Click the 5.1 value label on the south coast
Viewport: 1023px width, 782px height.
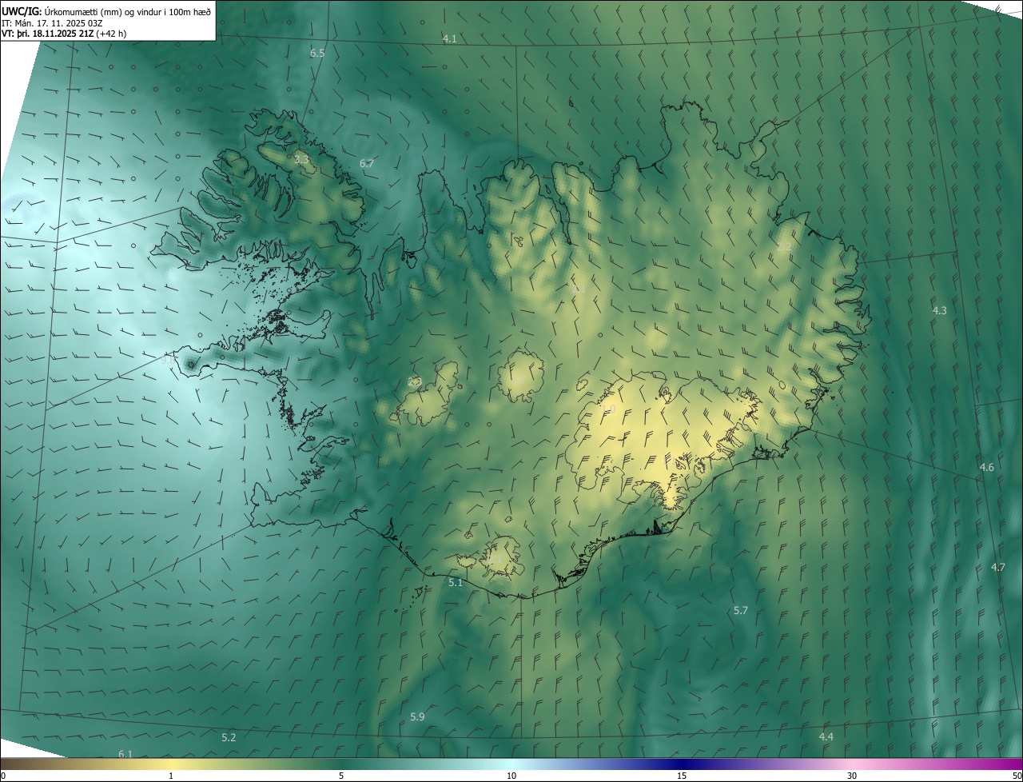point(456,583)
